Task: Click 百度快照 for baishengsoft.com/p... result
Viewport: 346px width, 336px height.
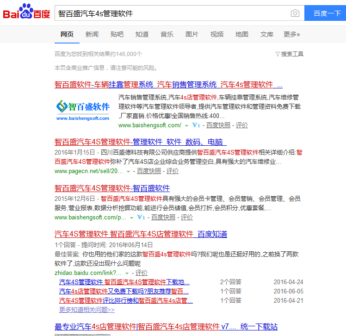Action: (x=163, y=217)
